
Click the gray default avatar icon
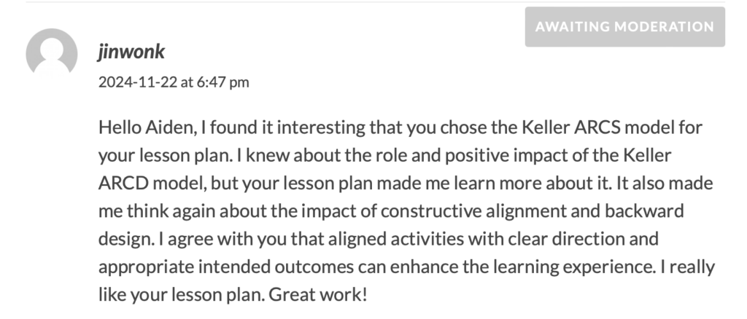(x=52, y=54)
